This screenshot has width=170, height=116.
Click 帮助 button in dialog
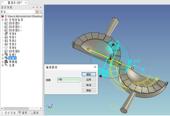pyautogui.click(x=89, y=90)
